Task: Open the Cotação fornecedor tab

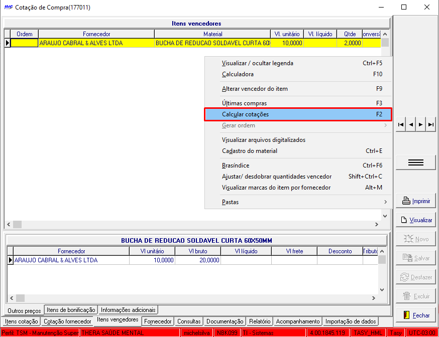Action: coord(67,321)
